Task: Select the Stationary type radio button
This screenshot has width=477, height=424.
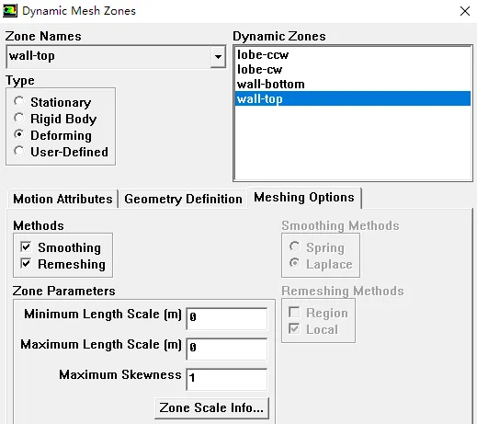Action: point(18,101)
